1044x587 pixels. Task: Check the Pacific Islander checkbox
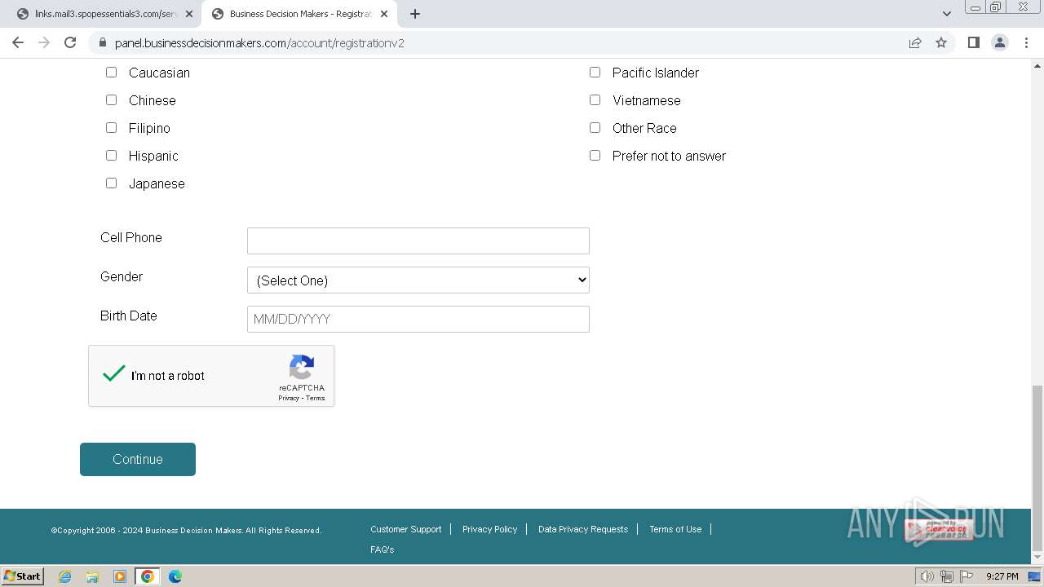pyautogui.click(x=595, y=73)
